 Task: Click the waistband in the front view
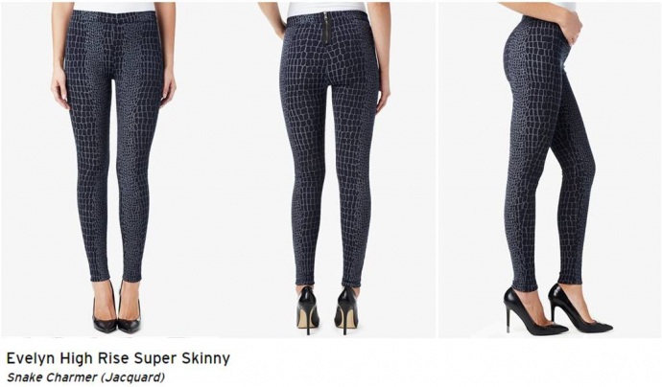pyautogui.click(x=114, y=14)
